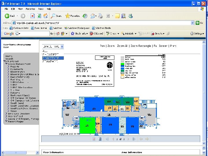Click the Edit with Word icon
Screen dimensions: 208x156
point(108,16)
